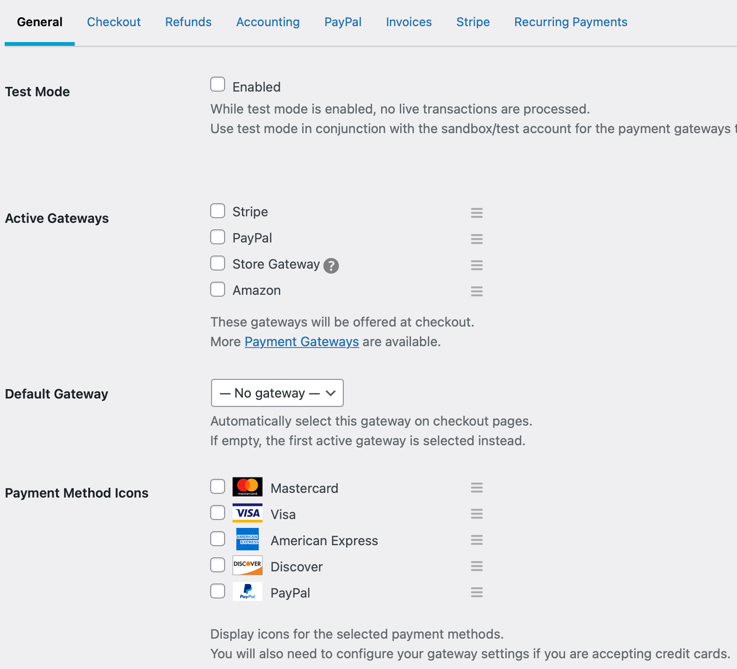Switch to the Accounting tab
The height and width of the screenshot is (669, 737).
coord(268,21)
